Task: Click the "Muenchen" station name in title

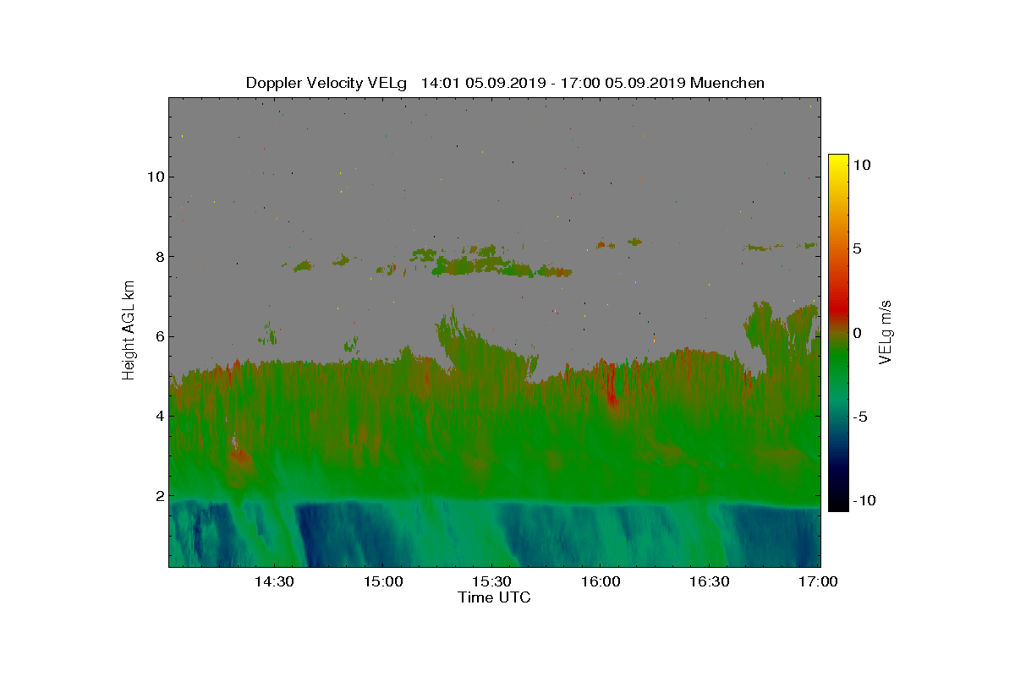Action: click(727, 83)
